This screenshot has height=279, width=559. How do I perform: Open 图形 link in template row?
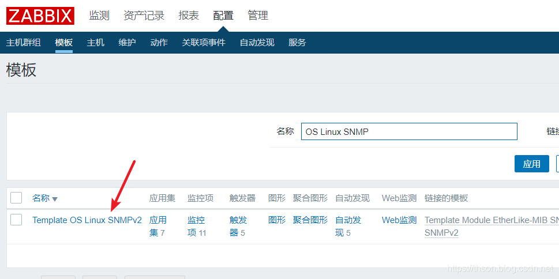pos(277,220)
